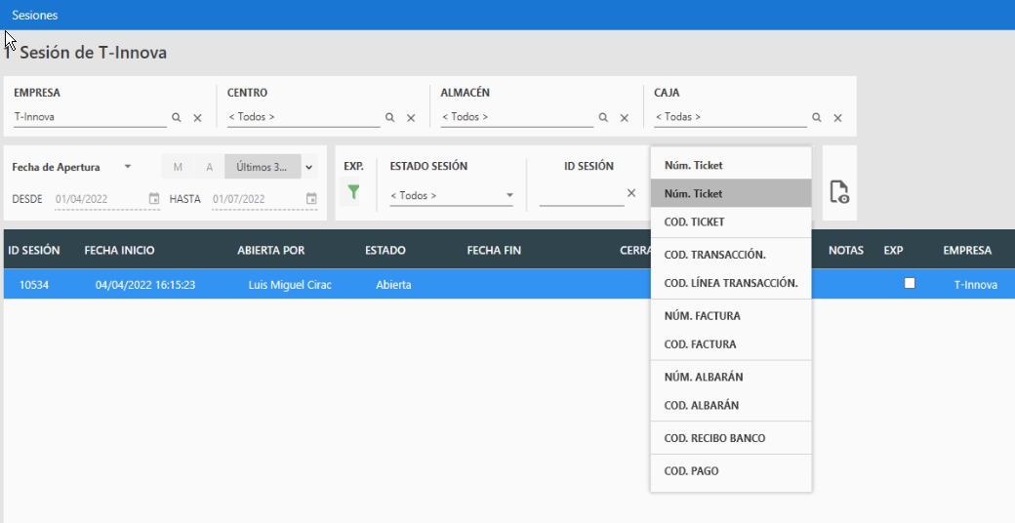Click the date 04/04/2022 16:15:23 cell

point(145,285)
